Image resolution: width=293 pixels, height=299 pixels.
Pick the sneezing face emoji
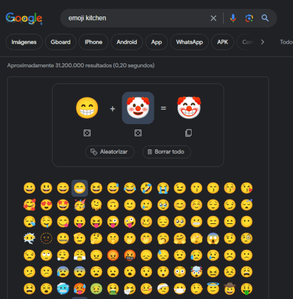click(x=130, y=289)
